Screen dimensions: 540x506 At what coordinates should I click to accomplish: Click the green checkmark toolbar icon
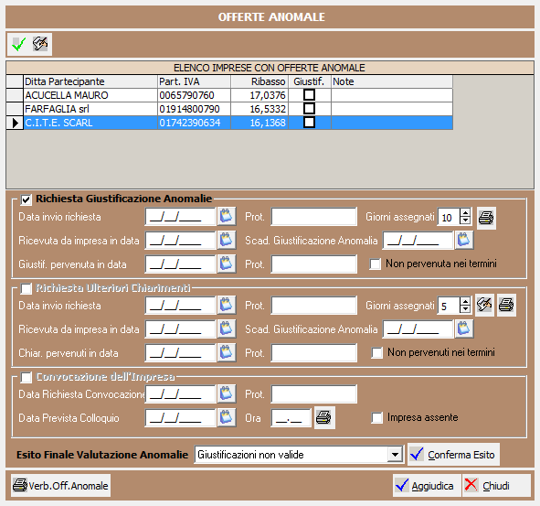18,44
